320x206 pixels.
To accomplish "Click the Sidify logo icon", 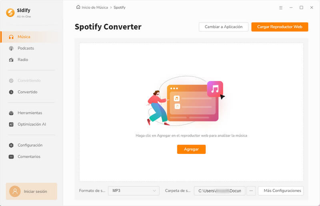I will pyautogui.click(x=10, y=12).
